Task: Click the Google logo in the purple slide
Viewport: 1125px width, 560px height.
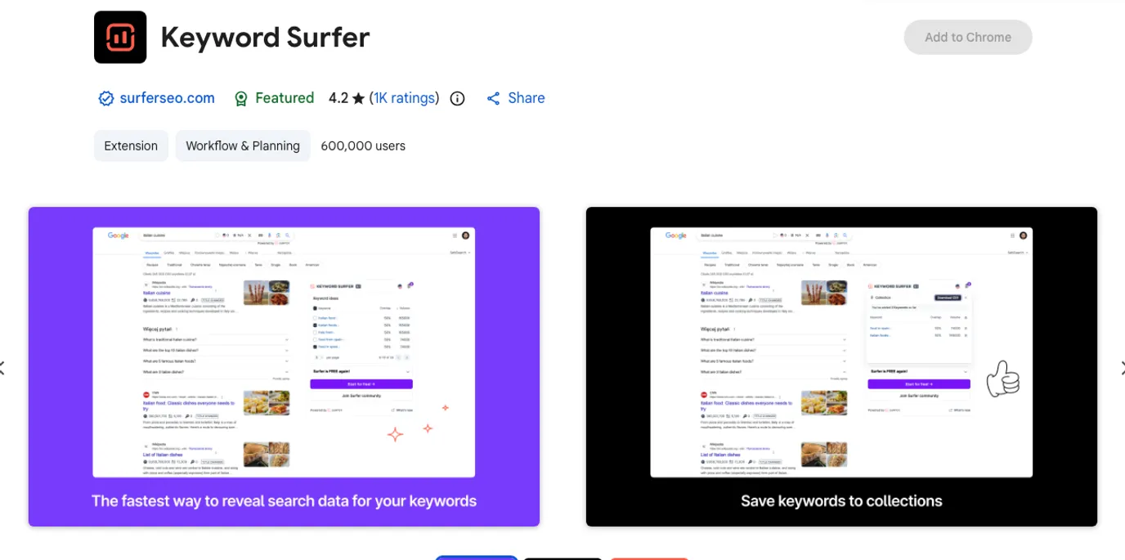Action: point(119,235)
